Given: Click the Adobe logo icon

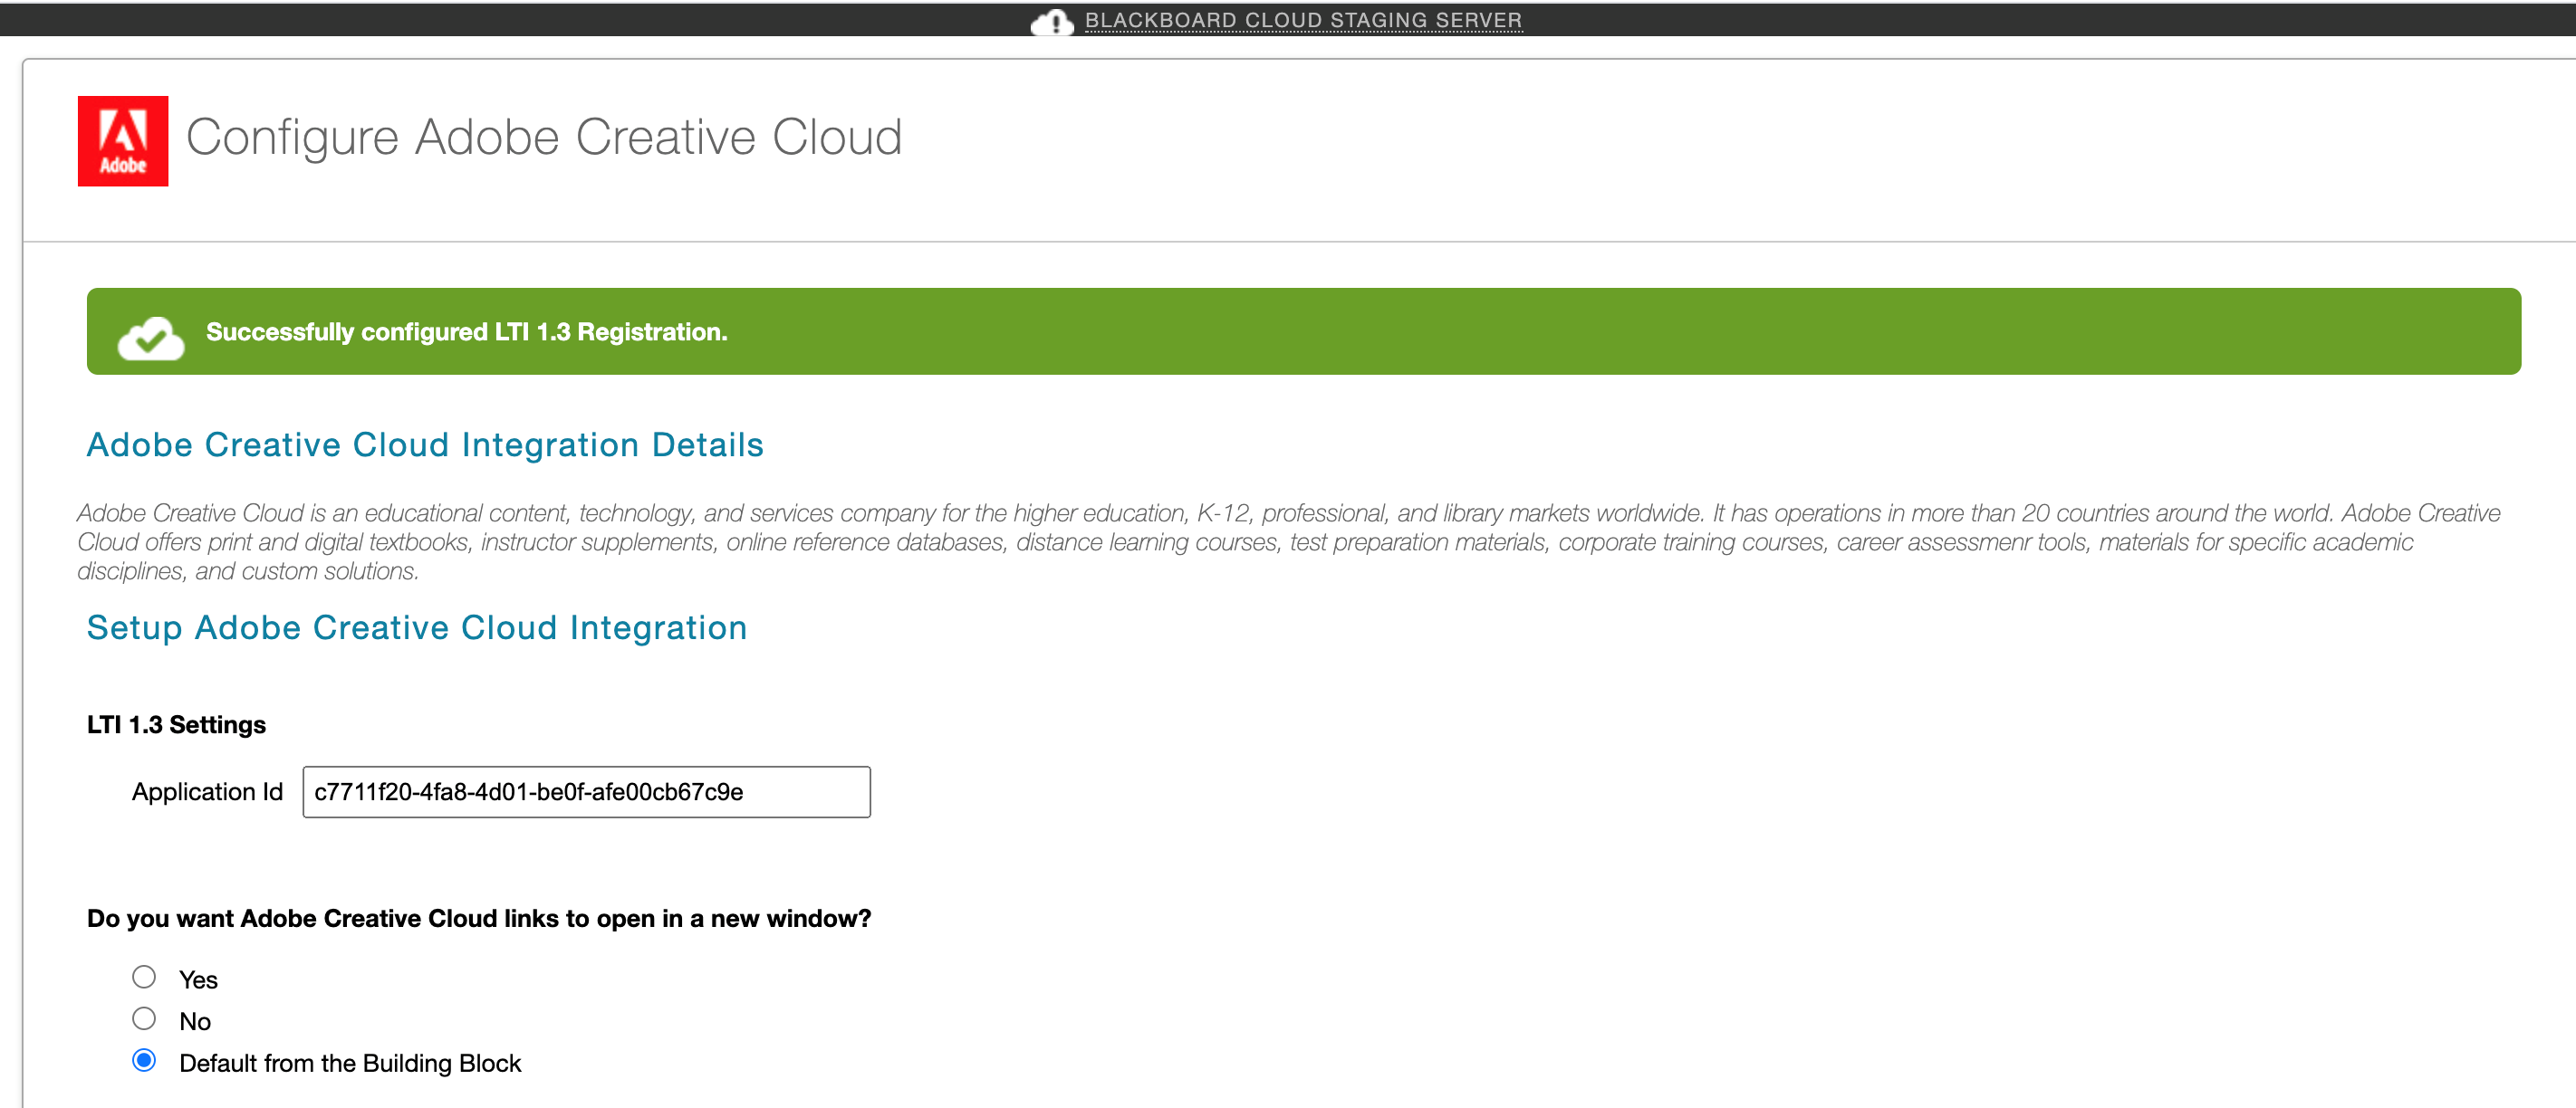Looking at the screenshot, I should pyautogui.click(x=123, y=140).
